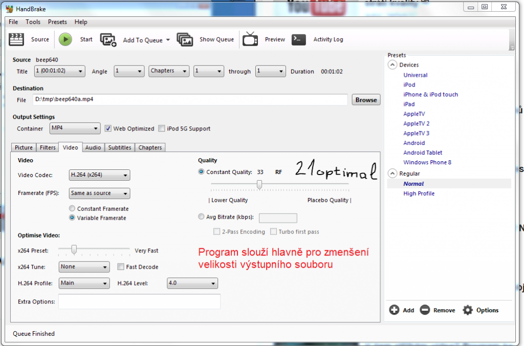Open the presets Options gear icon
Viewport: 524px width, 346px height.
(467, 310)
